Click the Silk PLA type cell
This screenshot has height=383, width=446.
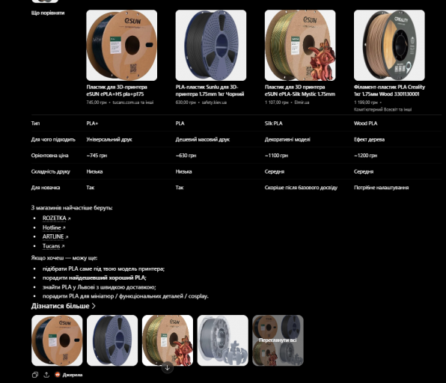274,123
